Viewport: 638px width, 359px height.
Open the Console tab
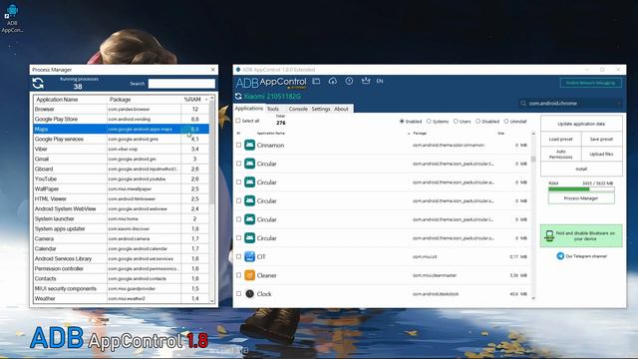click(x=298, y=109)
